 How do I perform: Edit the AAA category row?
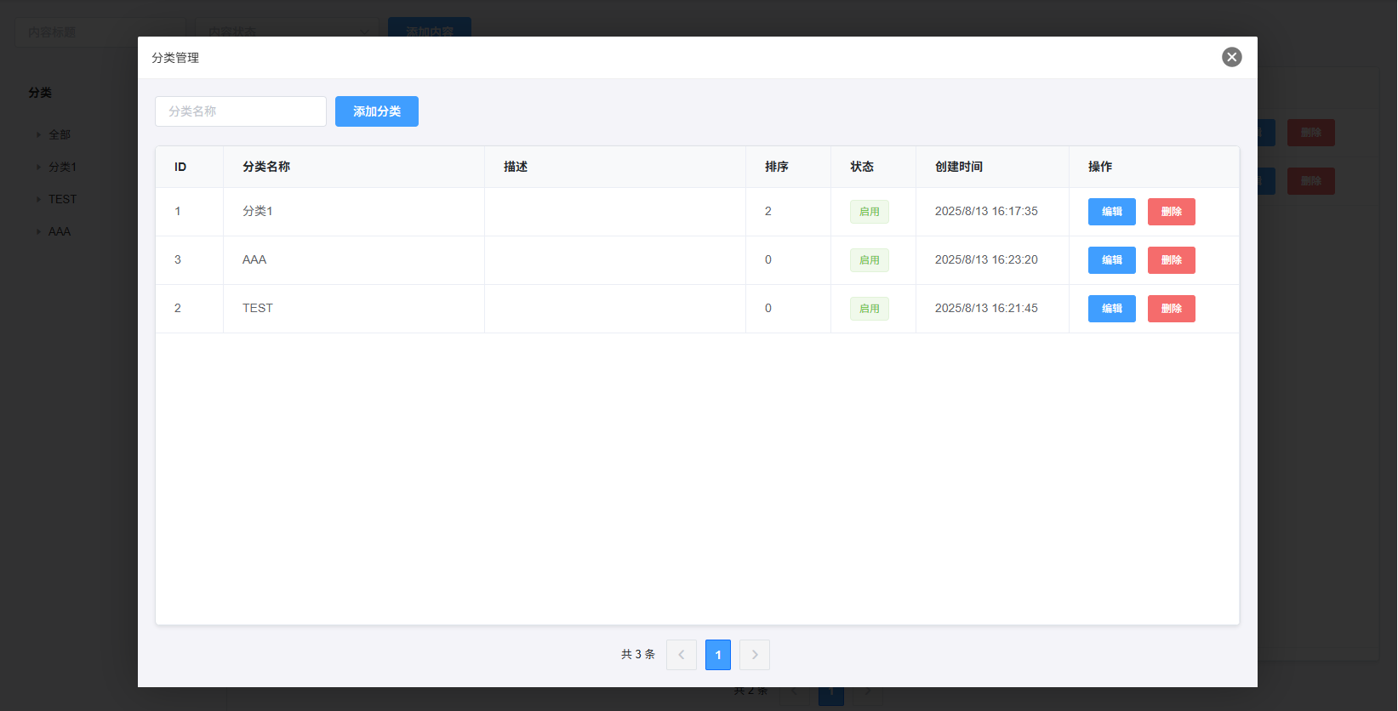click(1111, 260)
